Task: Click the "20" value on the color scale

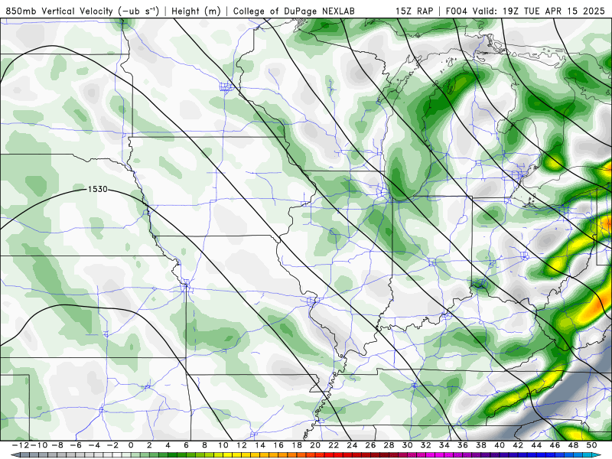Action: tap(315, 445)
